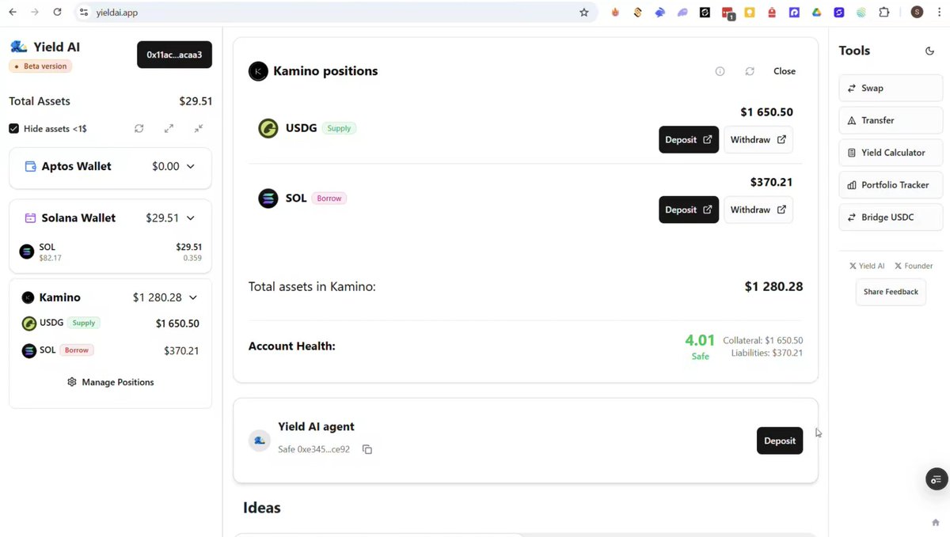Click the home icon at bottom right

pyautogui.click(x=936, y=523)
